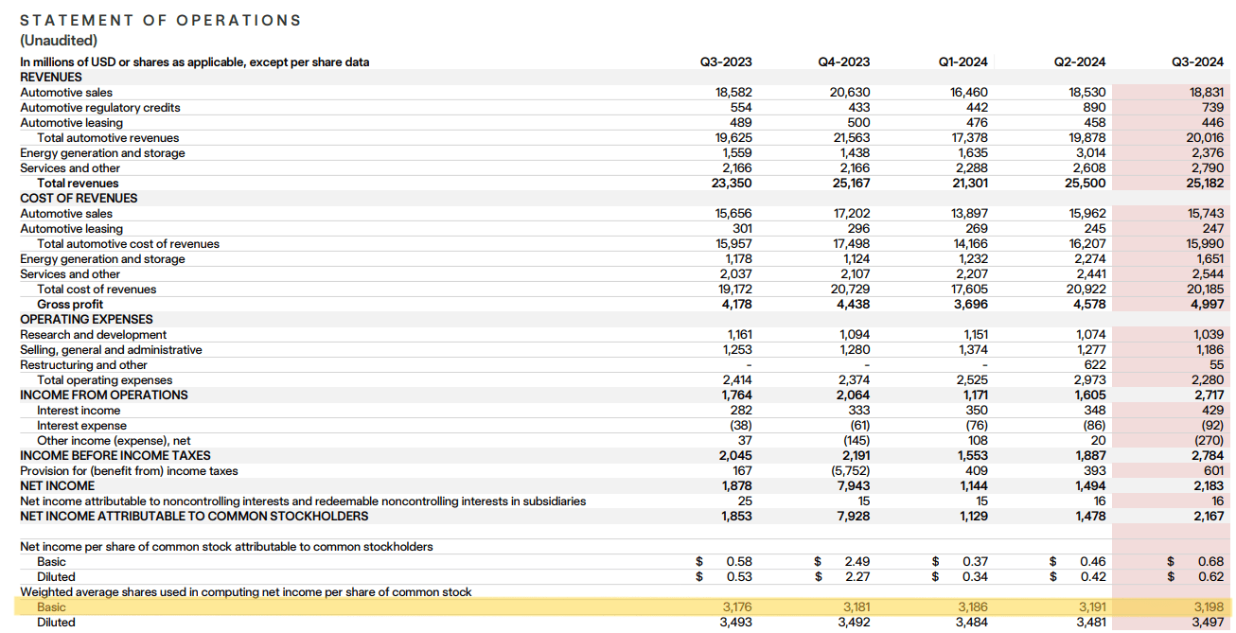Click the Total revenues row label
Image resolution: width=1236 pixels, height=633 pixels.
click(x=78, y=184)
